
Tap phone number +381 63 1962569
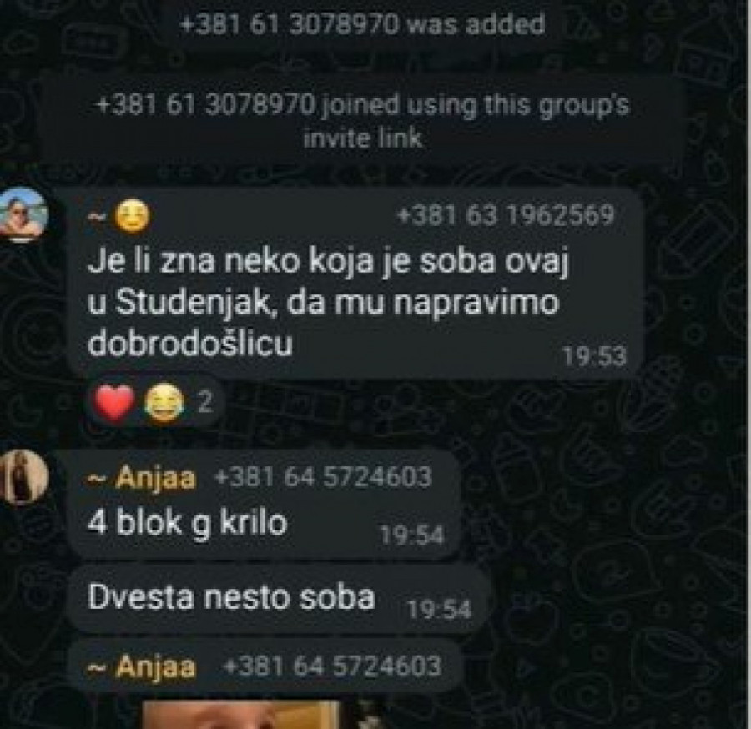(x=506, y=214)
